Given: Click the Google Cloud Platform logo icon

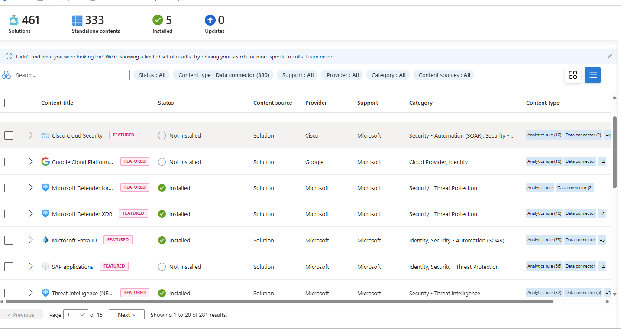Looking at the screenshot, I should [45, 161].
